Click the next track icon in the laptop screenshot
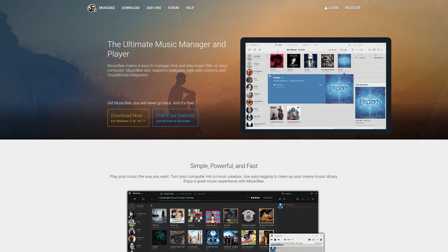This screenshot has width=448, height=252. click(260, 50)
